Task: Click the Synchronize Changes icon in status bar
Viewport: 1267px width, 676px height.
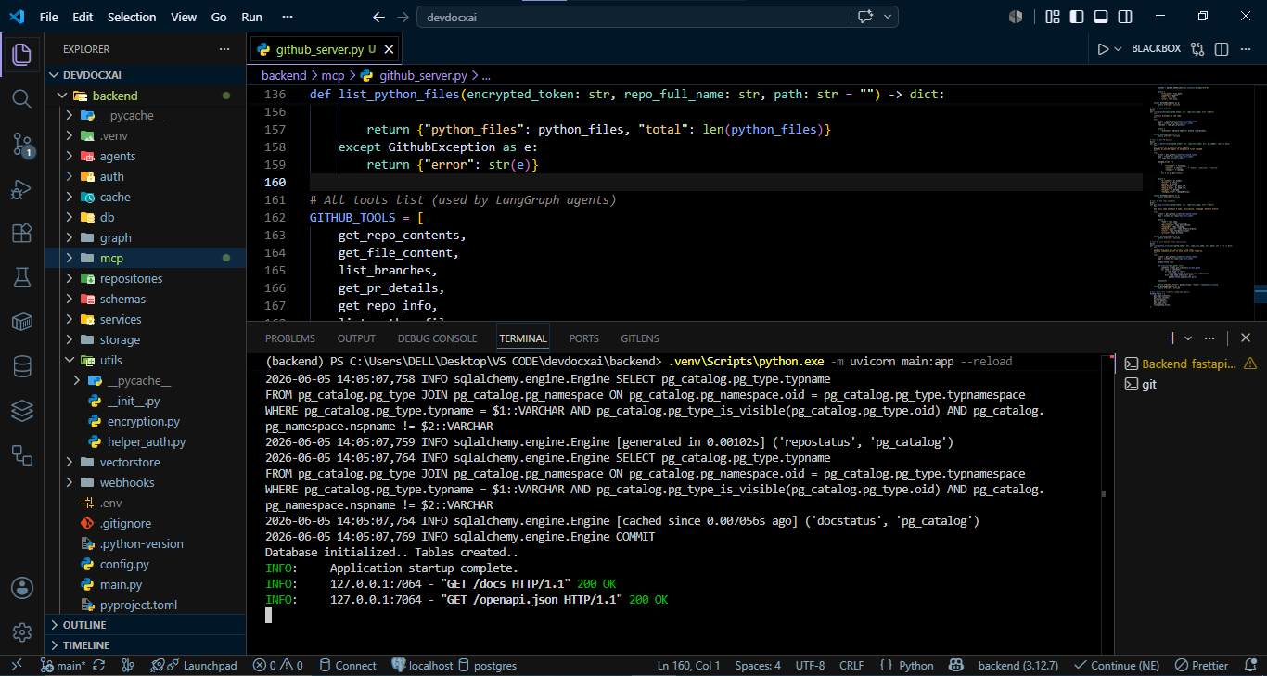Action: (99, 666)
